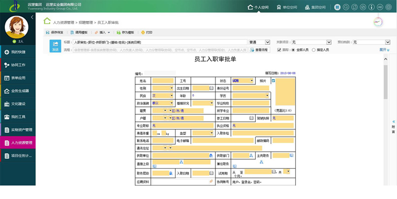Collapse the left sidebar with the arrow
This screenshot has width=397, height=199.
pos(32,17)
